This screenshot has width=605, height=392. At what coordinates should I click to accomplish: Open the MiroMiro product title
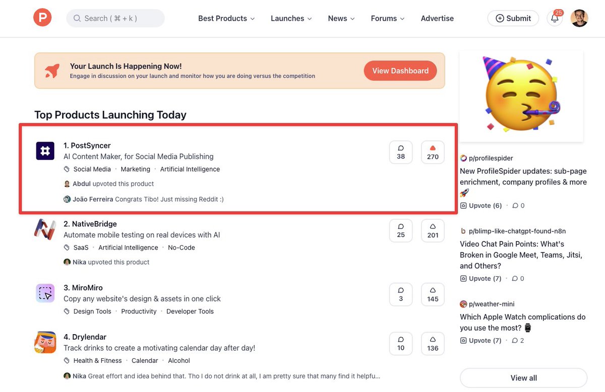pos(83,288)
